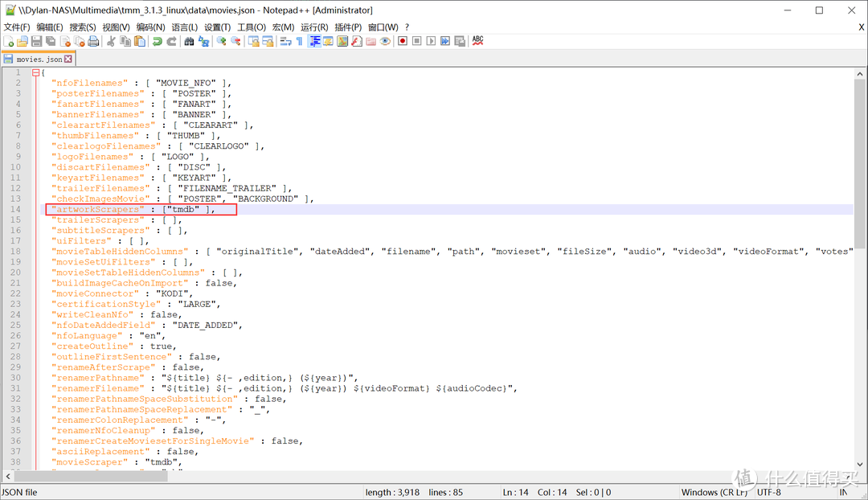Toggle monitoring with the eye icon
This screenshot has width=868, height=500.
(385, 41)
